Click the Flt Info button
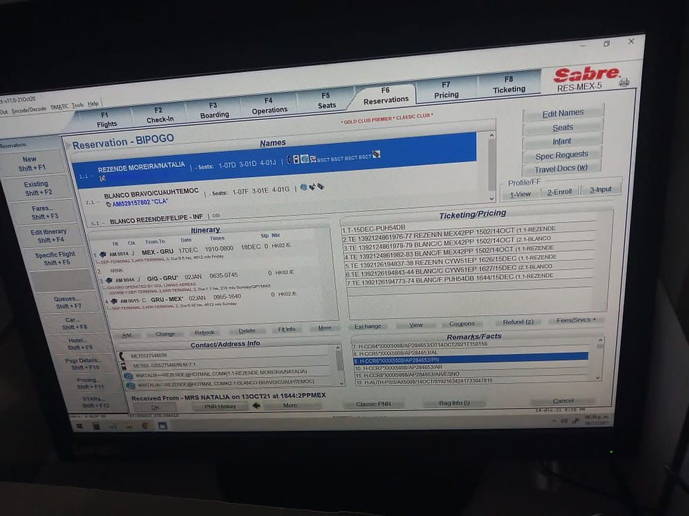 (287, 329)
